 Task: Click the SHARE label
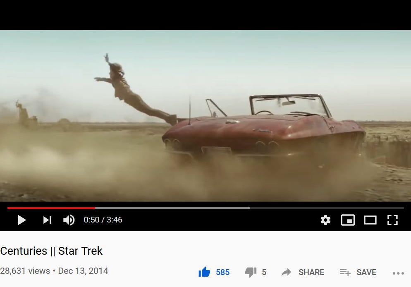[x=311, y=273]
